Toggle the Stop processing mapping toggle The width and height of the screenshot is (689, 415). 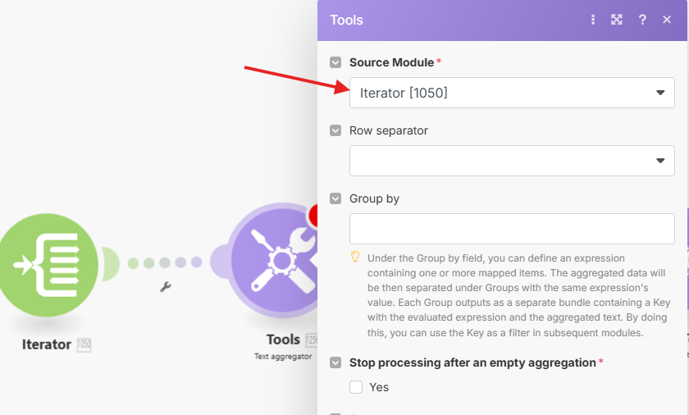(x=335, y=363)
